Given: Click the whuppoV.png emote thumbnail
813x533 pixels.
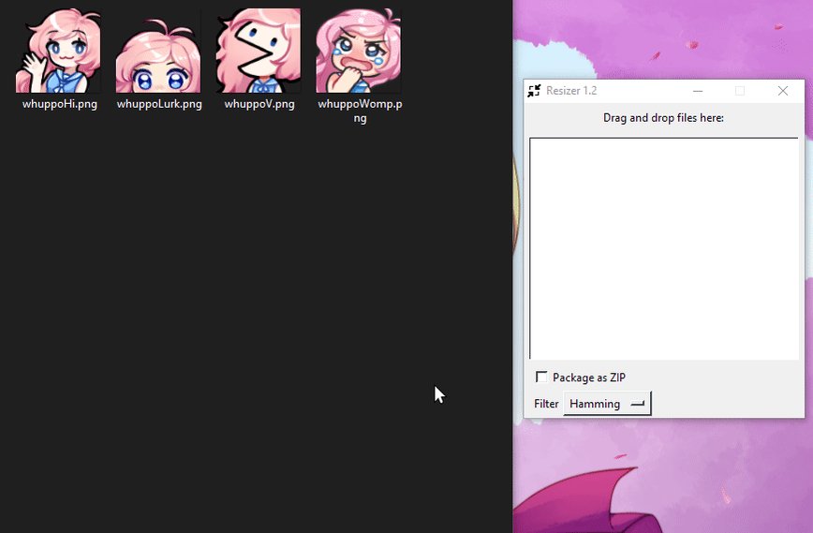Looking at the screenshot, I should [259, 51].
